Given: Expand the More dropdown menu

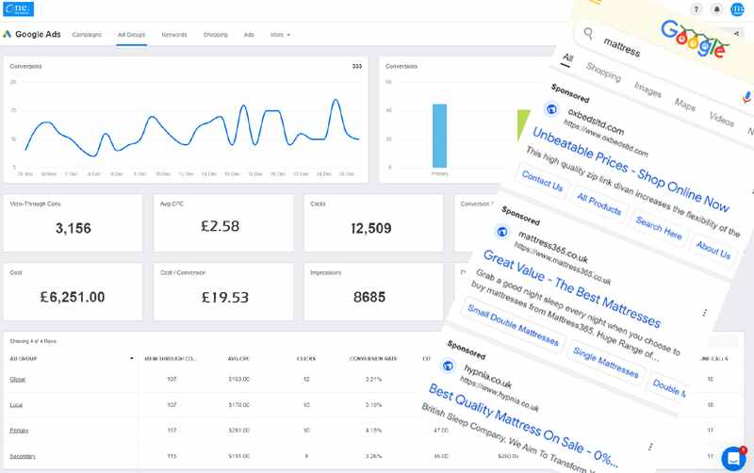Looking at the screenshot, I should coord(280,35).
